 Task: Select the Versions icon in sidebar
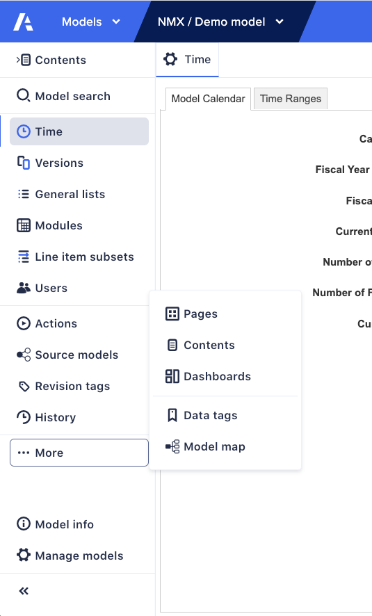pyautogui.click(x=23, y=163)
